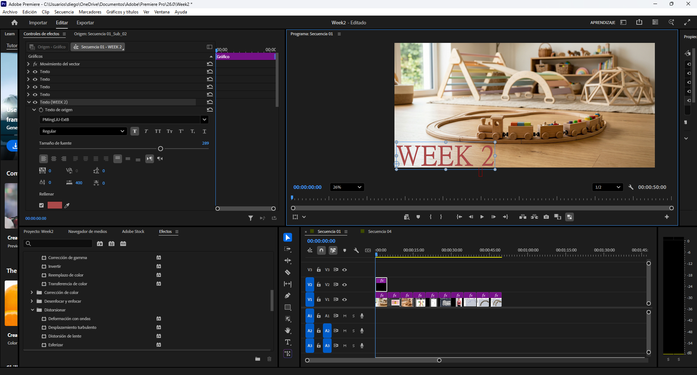Open the Secuencia menu
697x375 pixels.
tap(64, 12)
